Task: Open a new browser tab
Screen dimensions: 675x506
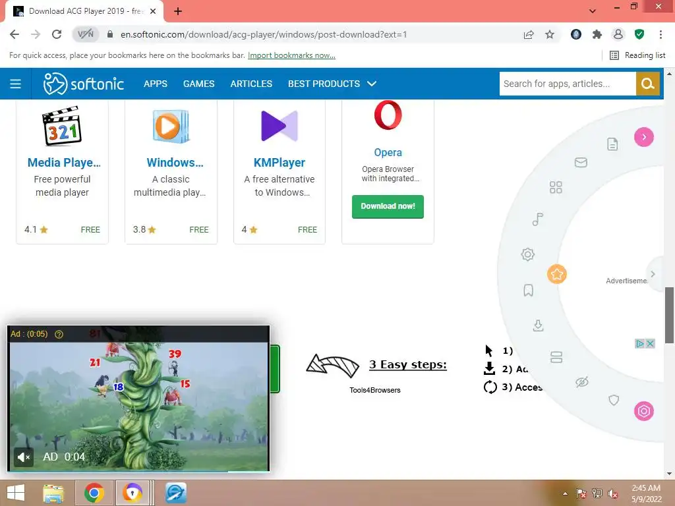Action: [x=178, y=11]
